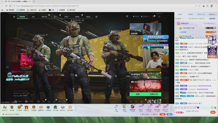Open the 赤枭巡猎 promo thumbnail
Image resolution: width=218 pixels, height=123 pixels.
pos(146,29)
